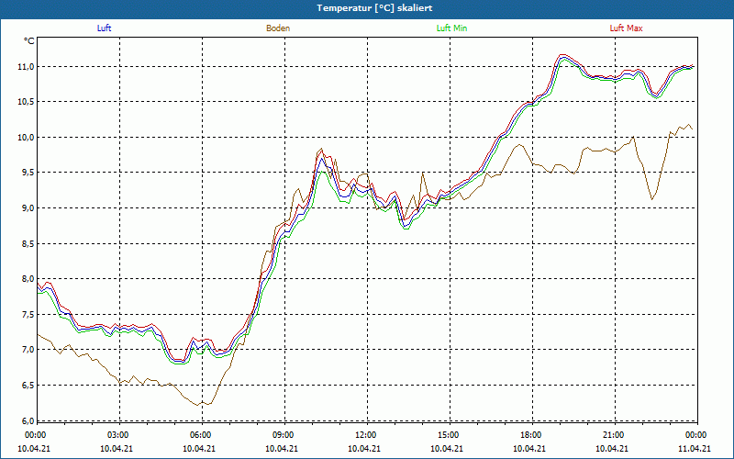Image resolution: width=734 pixels, height=459 pixels.
Task: Click the 8,5 y-axis value
Action: pyautogui.click(x=28, y=243)
